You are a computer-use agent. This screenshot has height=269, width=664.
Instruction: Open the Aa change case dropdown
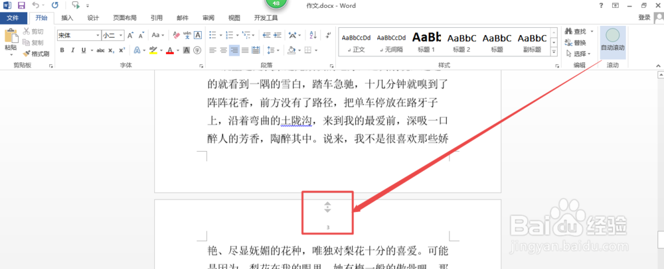(158, 35)
